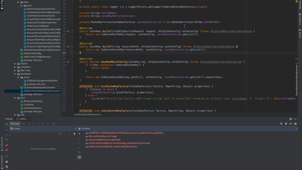Viewport: 302px width, 170px height.
Task: Click the evaluate expression calculator icon
Action: (54, 124)
